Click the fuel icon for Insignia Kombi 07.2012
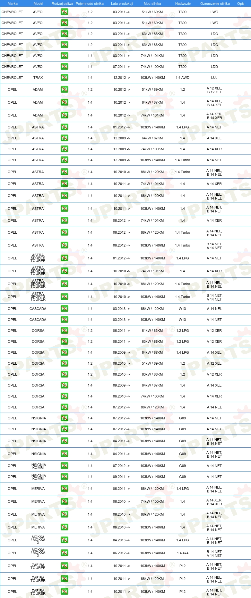 click(65, 466)
